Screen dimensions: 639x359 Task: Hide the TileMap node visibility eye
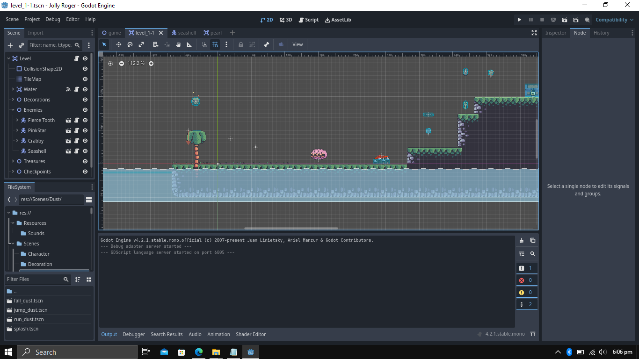[x=85, y=79]
